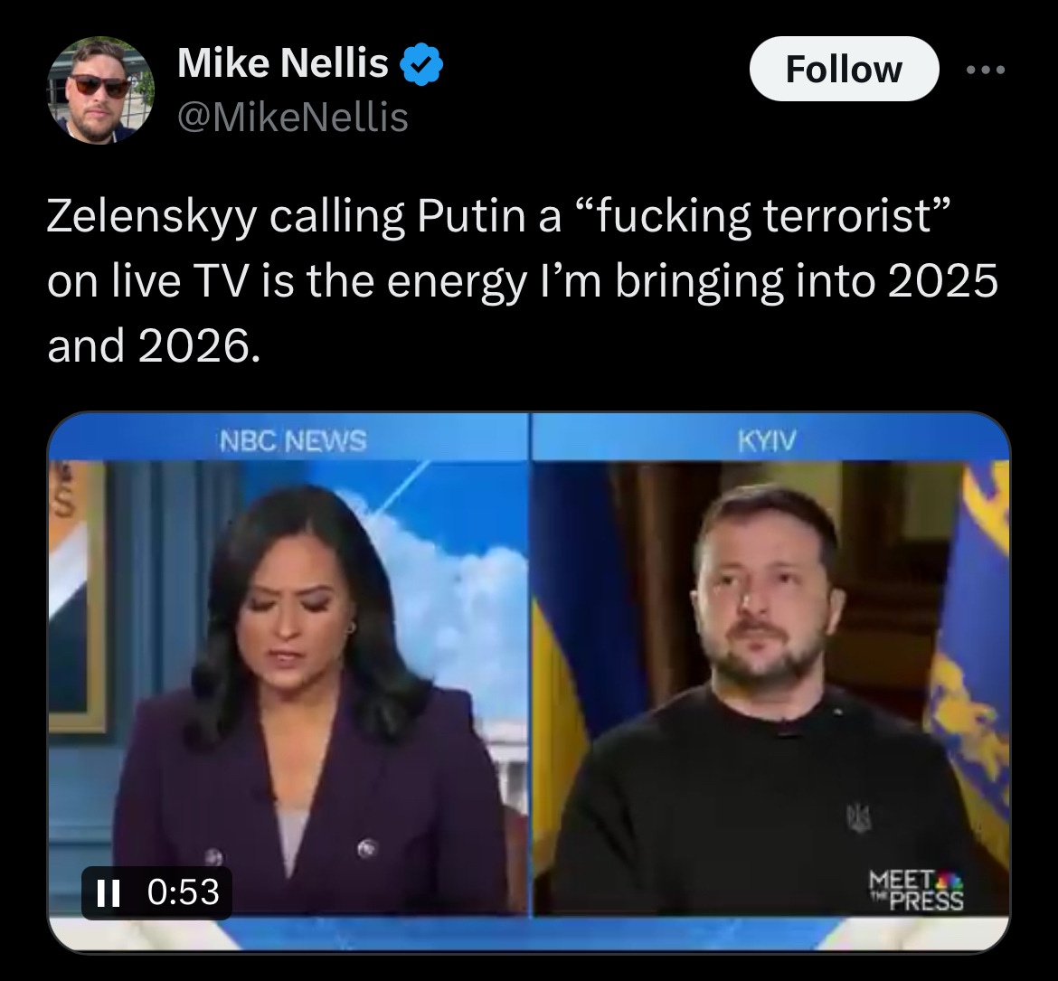Follow Mike Nellis with the Follow button
The height and width of the screenshot is (981, 1058).
tap(844, 69)
